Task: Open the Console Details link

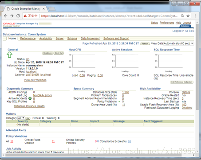Action: [x=186, y=92]
